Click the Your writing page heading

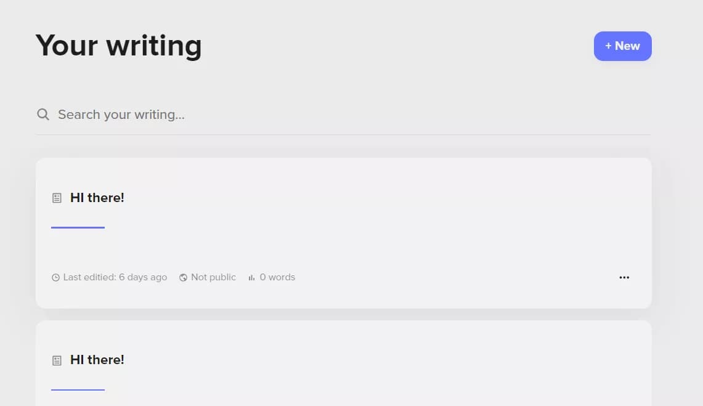tap(119, 46)
